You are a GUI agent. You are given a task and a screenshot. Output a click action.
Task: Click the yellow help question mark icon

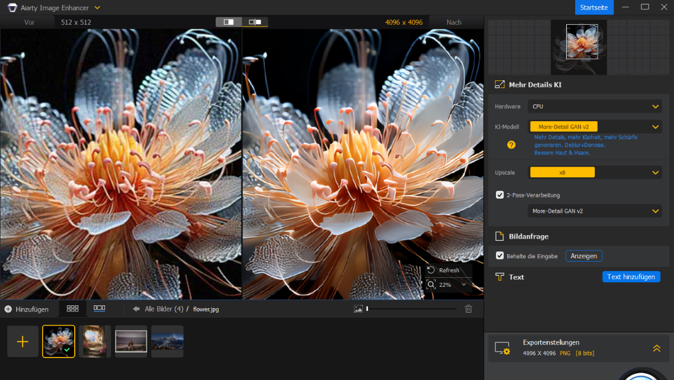pyautogui.click(x=511, y=145)
